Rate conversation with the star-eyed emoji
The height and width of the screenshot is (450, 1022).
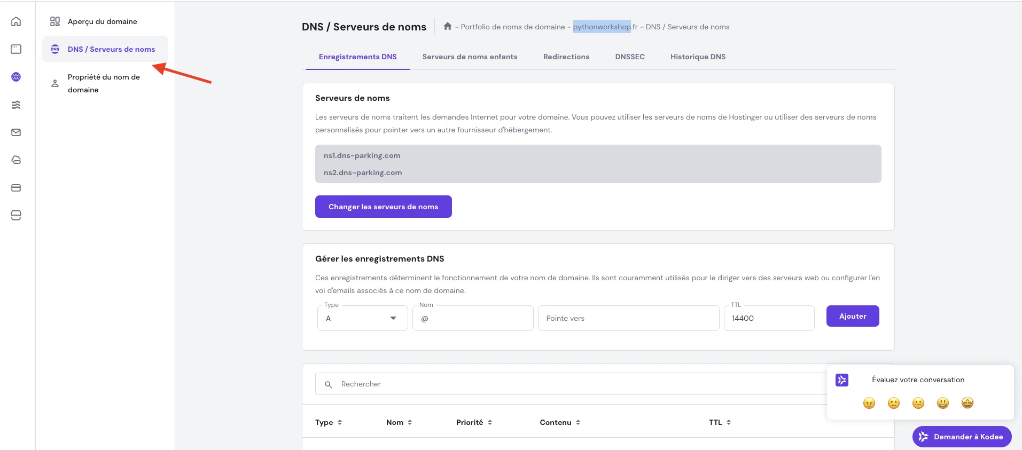[967, 403]
